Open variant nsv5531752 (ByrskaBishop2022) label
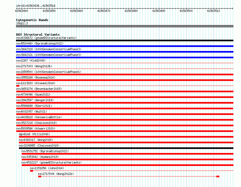This screenshot has width=241, height=187. [x=45, y=151]
